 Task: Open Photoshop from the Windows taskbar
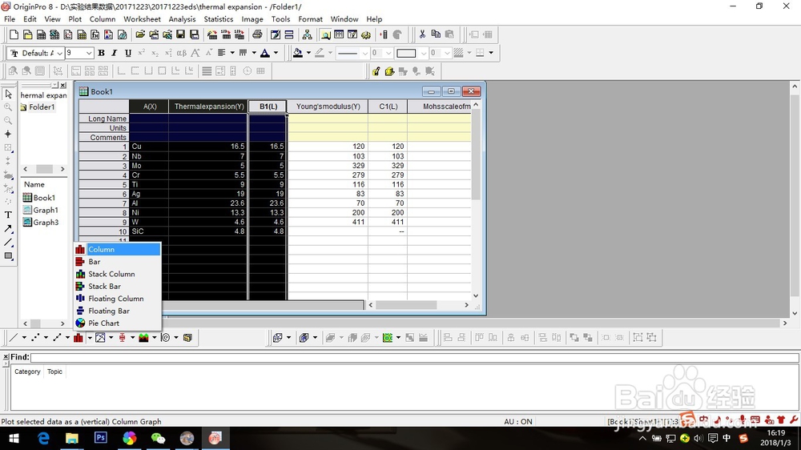click(x=101, y=438)
